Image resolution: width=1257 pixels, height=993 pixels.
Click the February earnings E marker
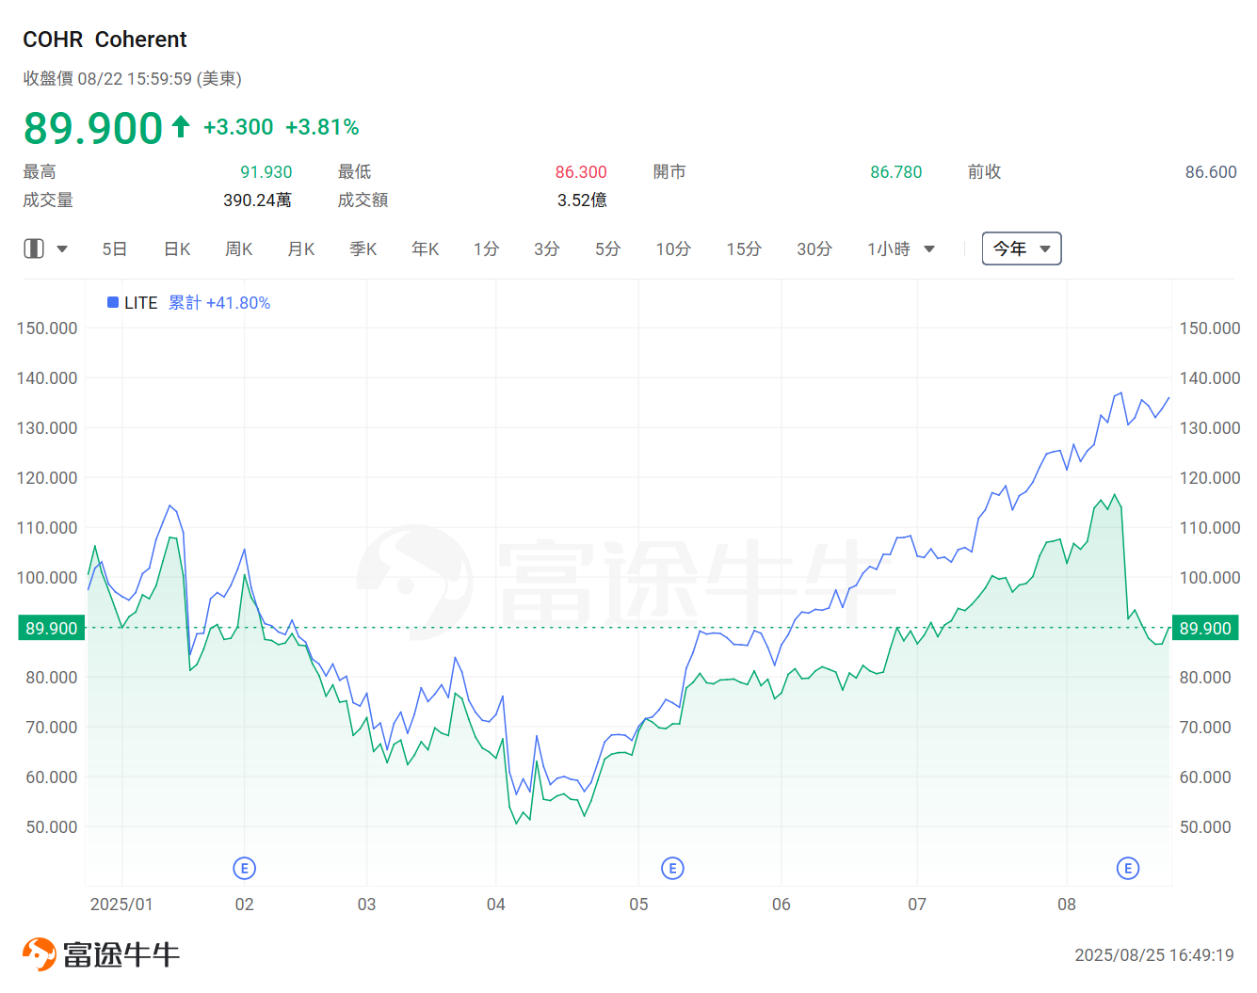pyautogui.click(x=244, y=868)
